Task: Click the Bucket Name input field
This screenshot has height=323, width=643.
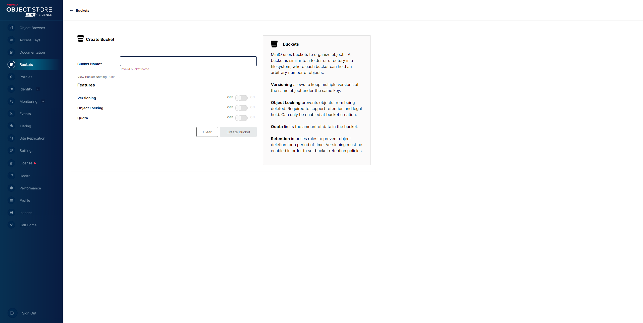Action: click(188, 61)
